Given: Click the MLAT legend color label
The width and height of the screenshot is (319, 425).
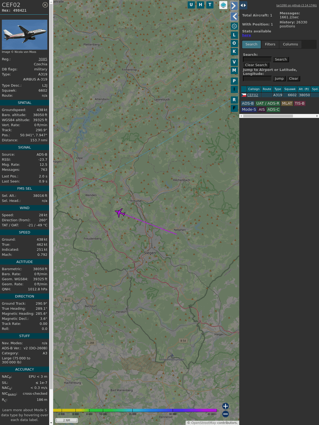Looking at the screenshot, I should click(287, 104).
